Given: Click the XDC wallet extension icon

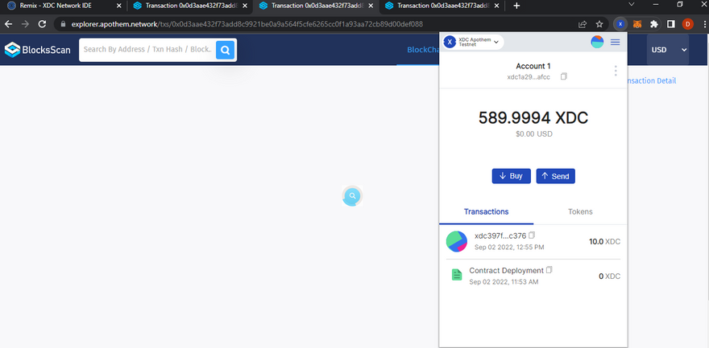Looking at the screenshot, I should click(620, 24).
